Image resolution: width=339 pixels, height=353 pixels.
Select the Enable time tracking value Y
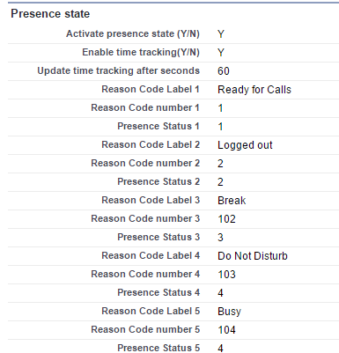(x=221, y=53)
